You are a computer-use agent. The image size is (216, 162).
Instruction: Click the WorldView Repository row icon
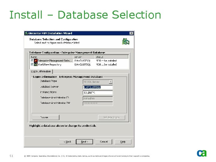36,64
